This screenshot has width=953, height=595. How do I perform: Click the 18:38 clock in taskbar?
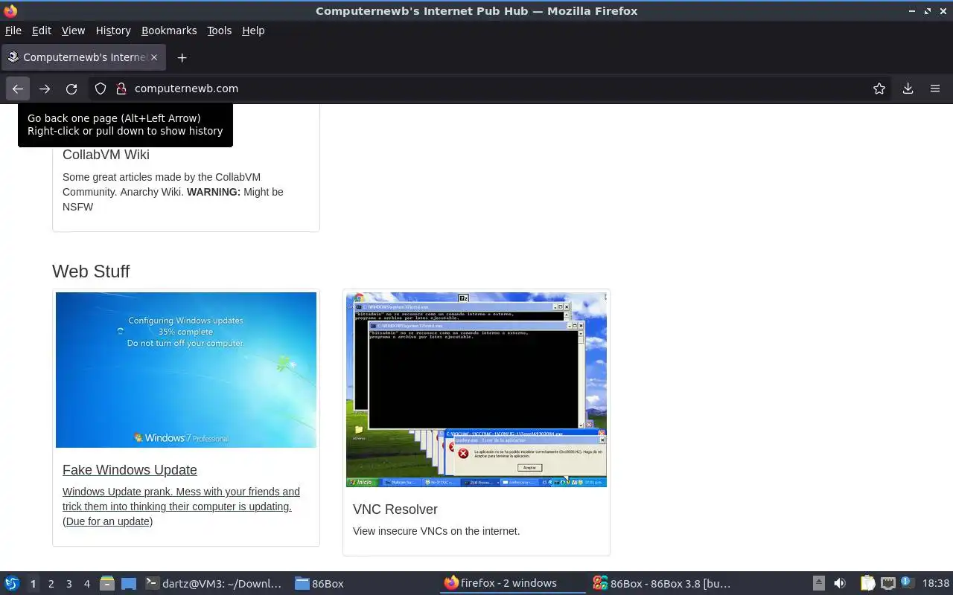click(x=936, y=584)
